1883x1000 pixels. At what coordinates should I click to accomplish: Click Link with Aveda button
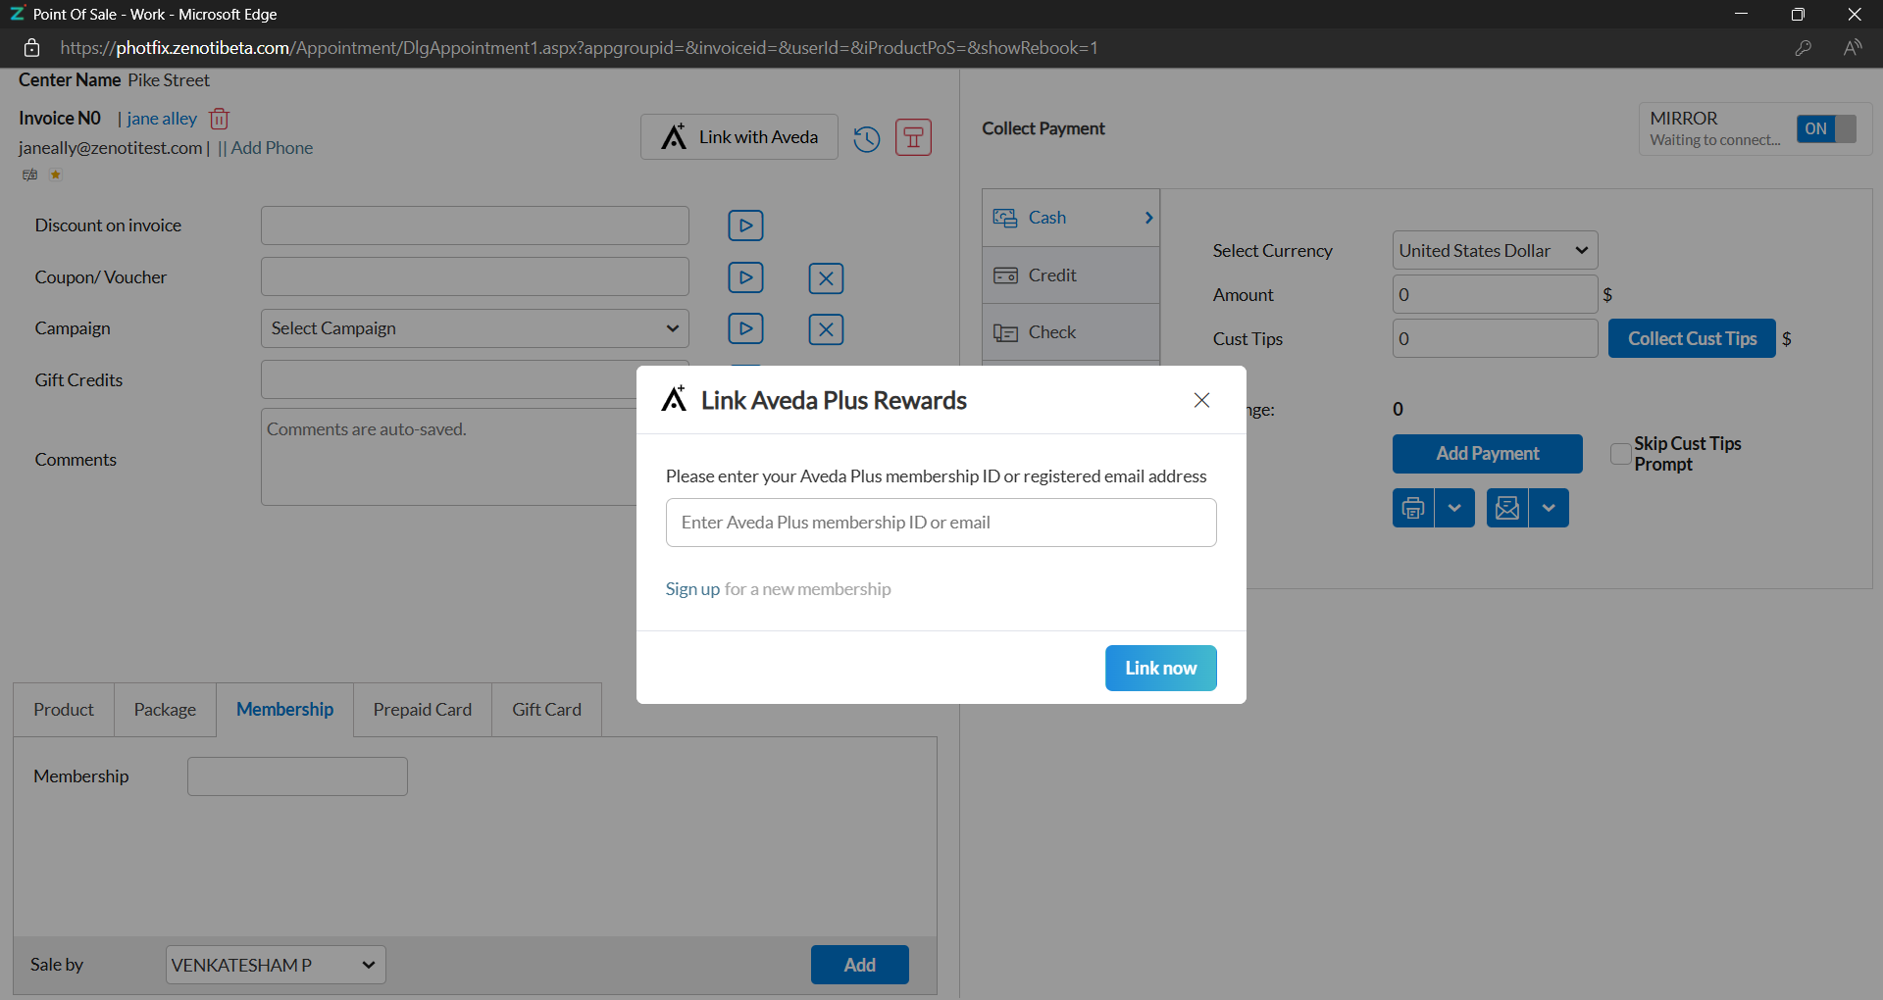pos(739,136)
